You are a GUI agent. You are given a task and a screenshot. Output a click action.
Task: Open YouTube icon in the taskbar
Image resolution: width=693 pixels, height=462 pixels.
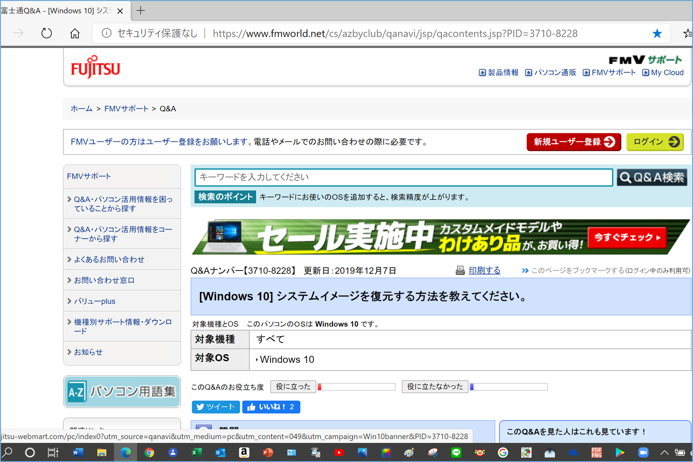339,453
